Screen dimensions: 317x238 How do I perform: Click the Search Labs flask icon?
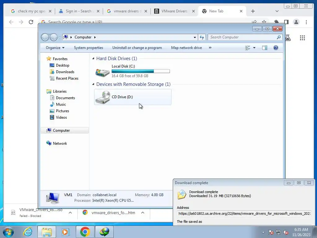tap(288, 37)
